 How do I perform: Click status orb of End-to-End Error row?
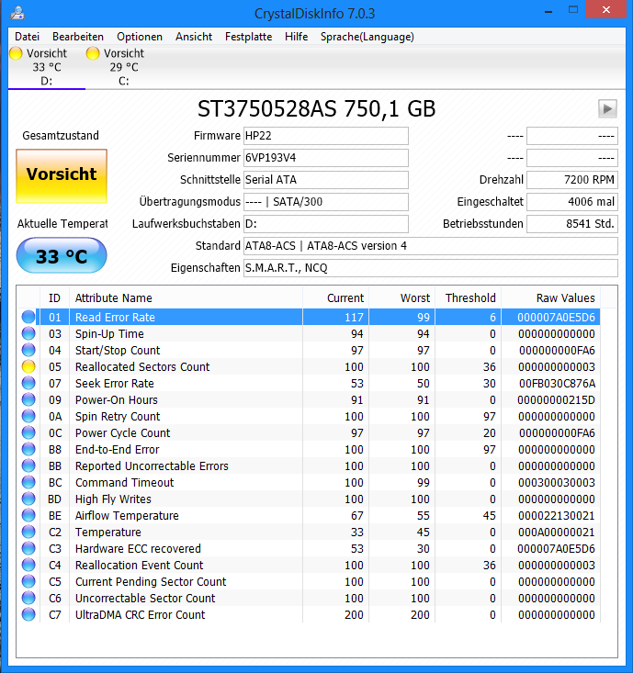click(28, 449)
